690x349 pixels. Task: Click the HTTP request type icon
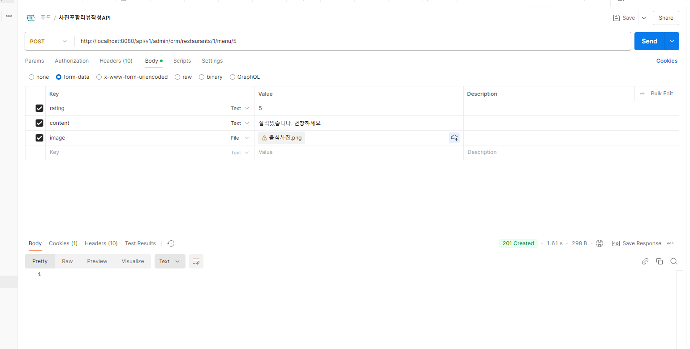click(31, 18)
